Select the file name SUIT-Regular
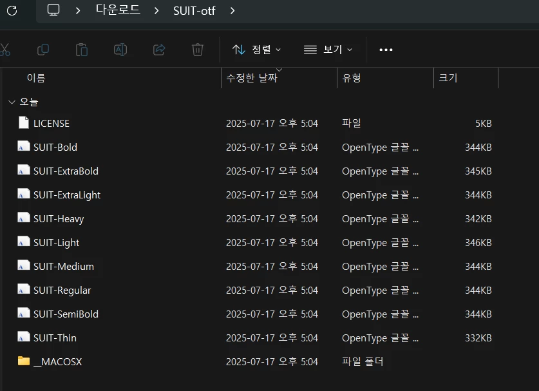Screen dimensions: 539x391 coord(62,291)
